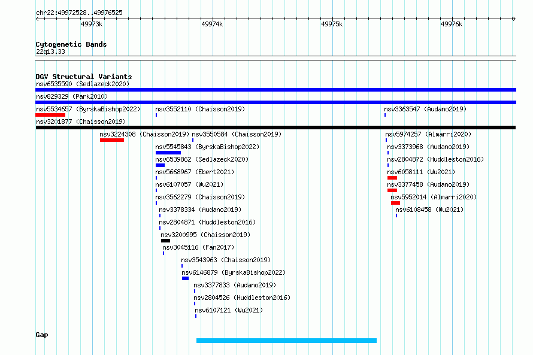
Task: Open nsv6058111 (Wu2021) variant label
Action: pos(421,172)
